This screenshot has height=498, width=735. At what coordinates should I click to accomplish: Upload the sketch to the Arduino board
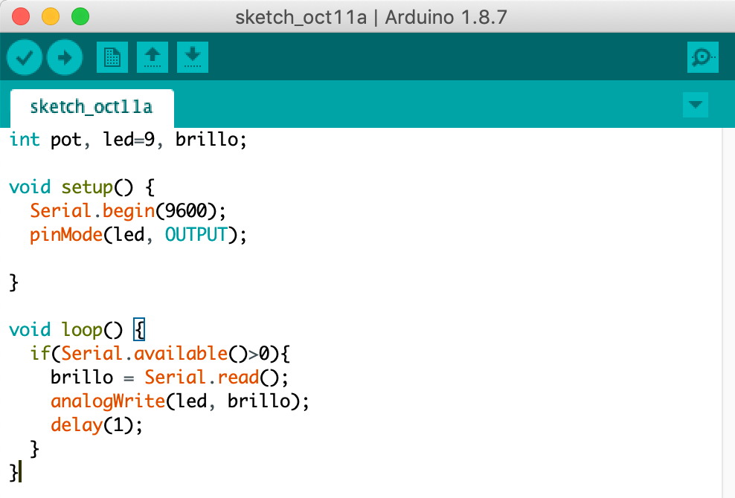point(64,56)
